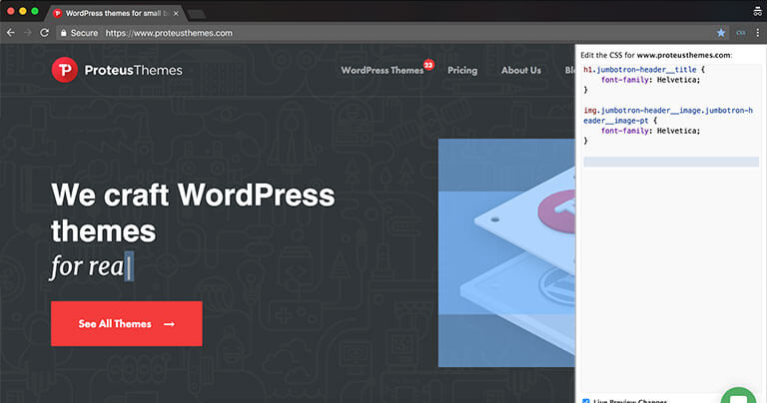Click the browser forward arrow

point(27,33)
